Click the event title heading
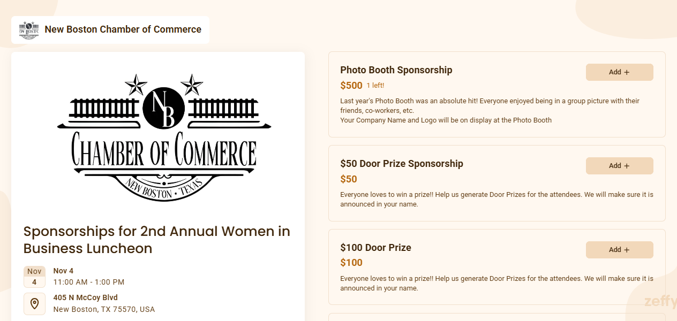677x321 pixels. coord(157,240)
